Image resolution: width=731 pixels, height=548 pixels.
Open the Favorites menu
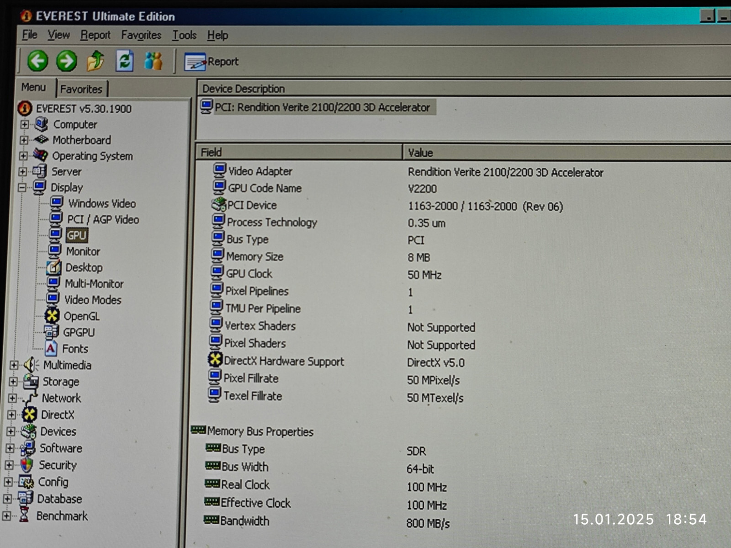[141, 35]
